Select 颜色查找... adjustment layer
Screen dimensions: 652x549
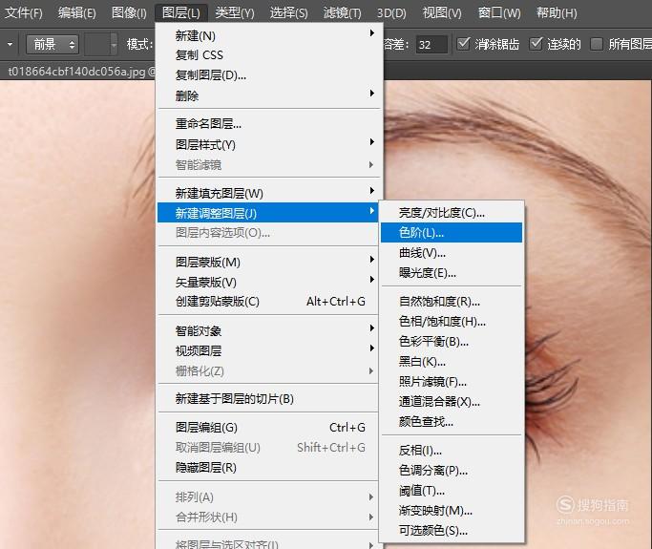(x=452, y=421)
